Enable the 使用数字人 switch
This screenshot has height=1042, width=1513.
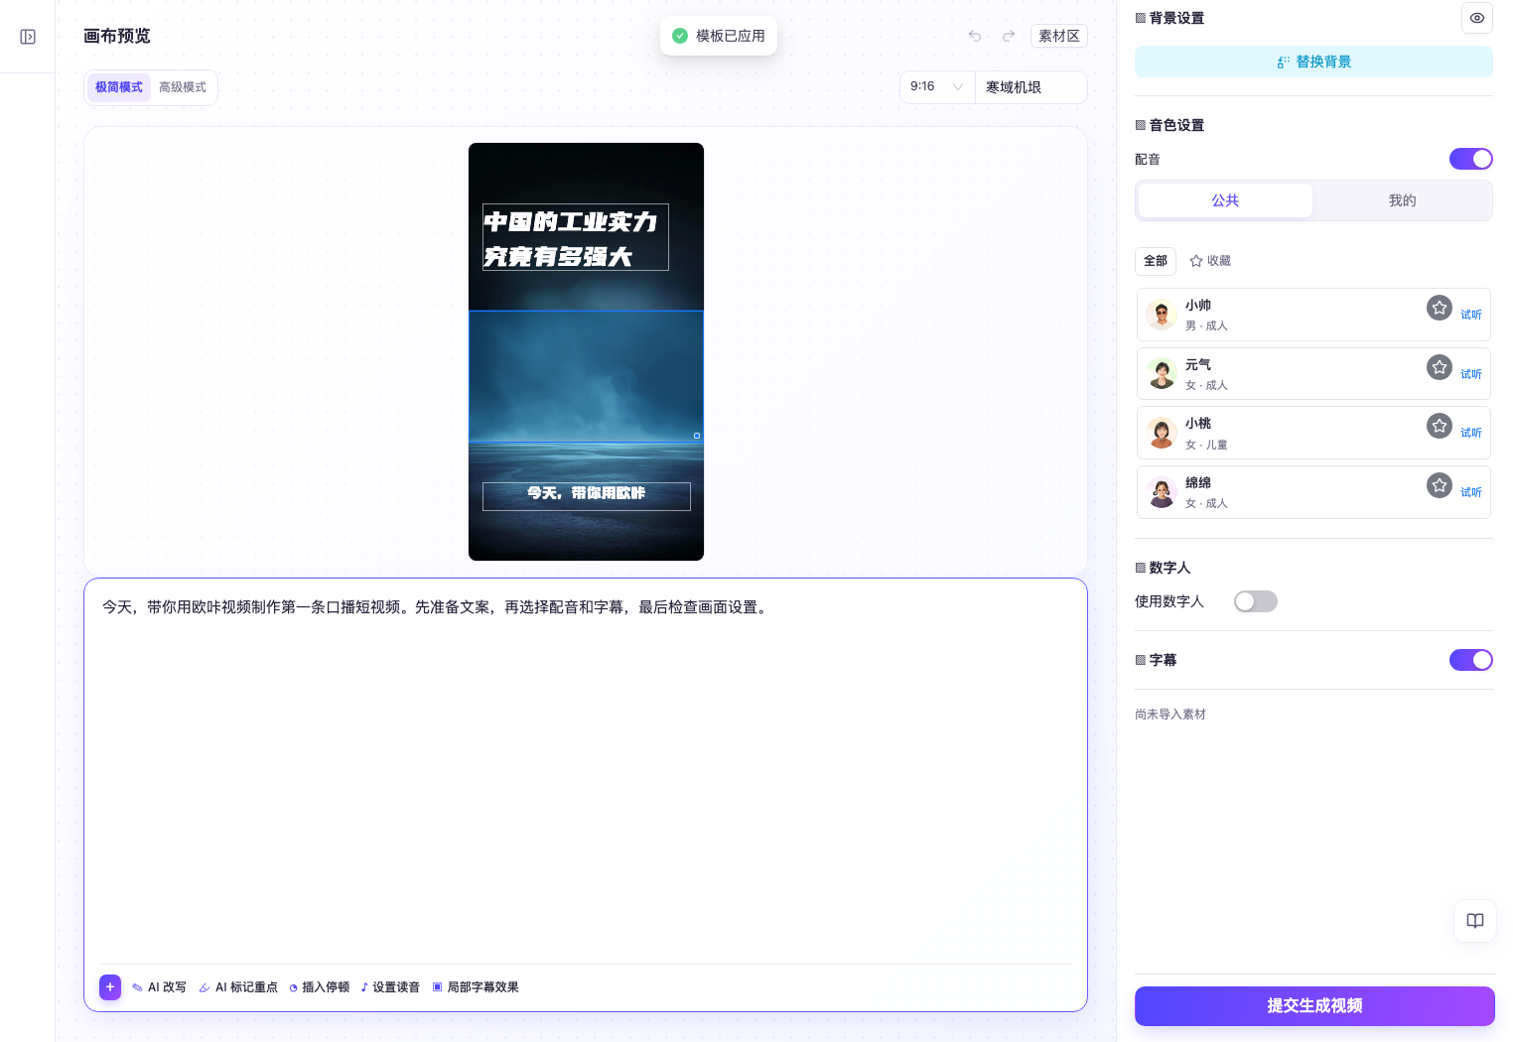1256,601
